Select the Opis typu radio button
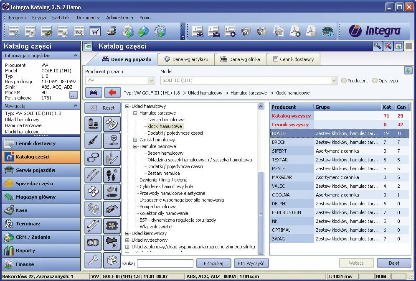 point(375,80)
